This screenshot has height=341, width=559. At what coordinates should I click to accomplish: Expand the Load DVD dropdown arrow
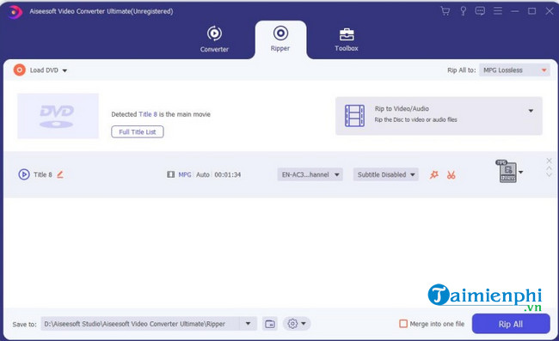click(x=64, y=70)
